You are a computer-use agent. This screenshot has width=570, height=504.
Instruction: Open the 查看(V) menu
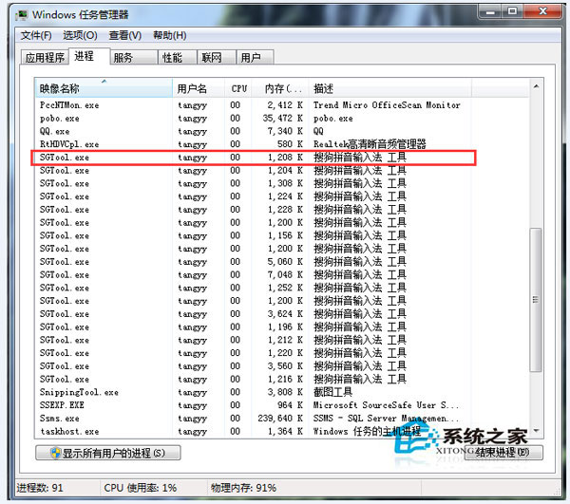pos(125,35)
